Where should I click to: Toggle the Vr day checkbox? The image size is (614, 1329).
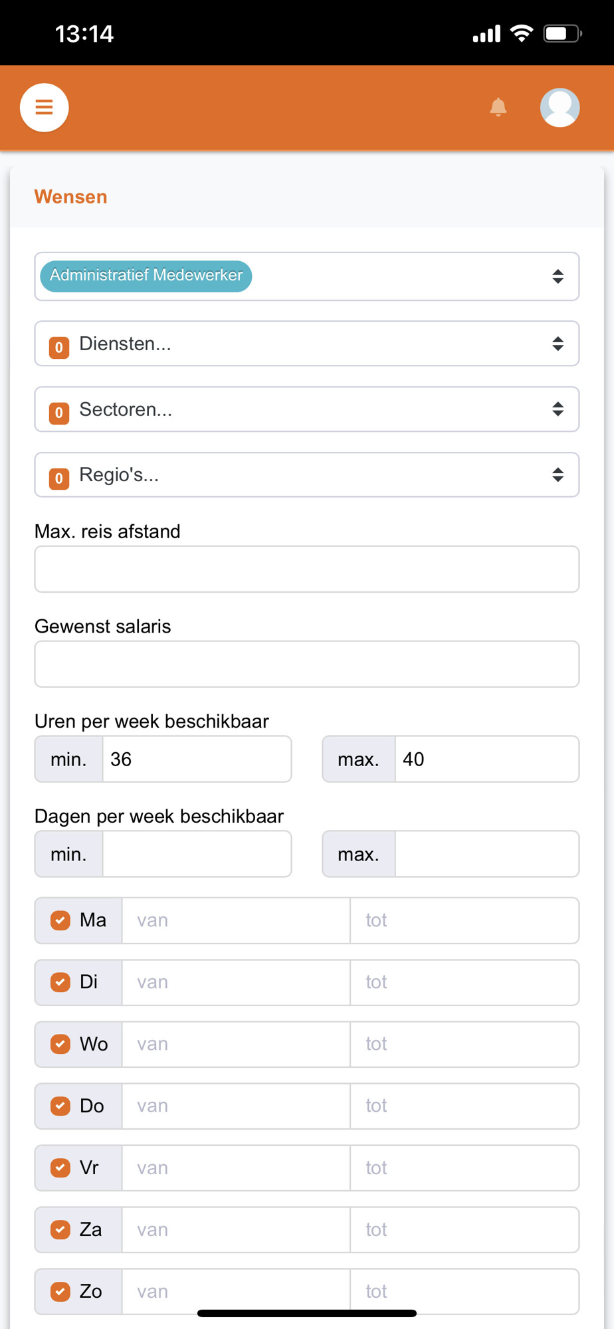[60, 1168]
